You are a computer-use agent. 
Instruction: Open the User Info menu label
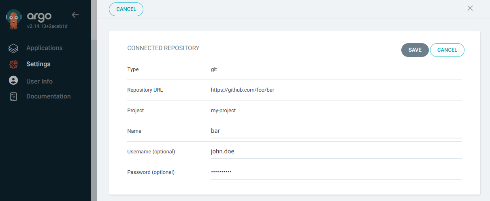40,81
